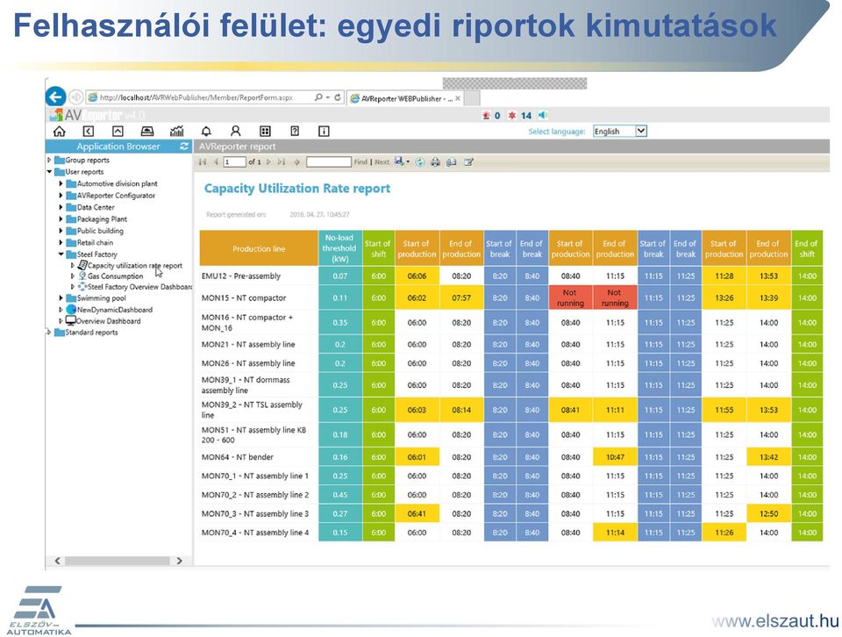842x637 pixels.
Task: Refresh the report viewer
Action: pyautogui.click(x=420, y=161)
